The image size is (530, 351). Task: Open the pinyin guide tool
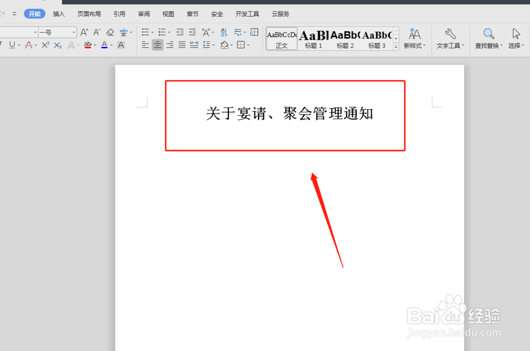click(123, 32)
